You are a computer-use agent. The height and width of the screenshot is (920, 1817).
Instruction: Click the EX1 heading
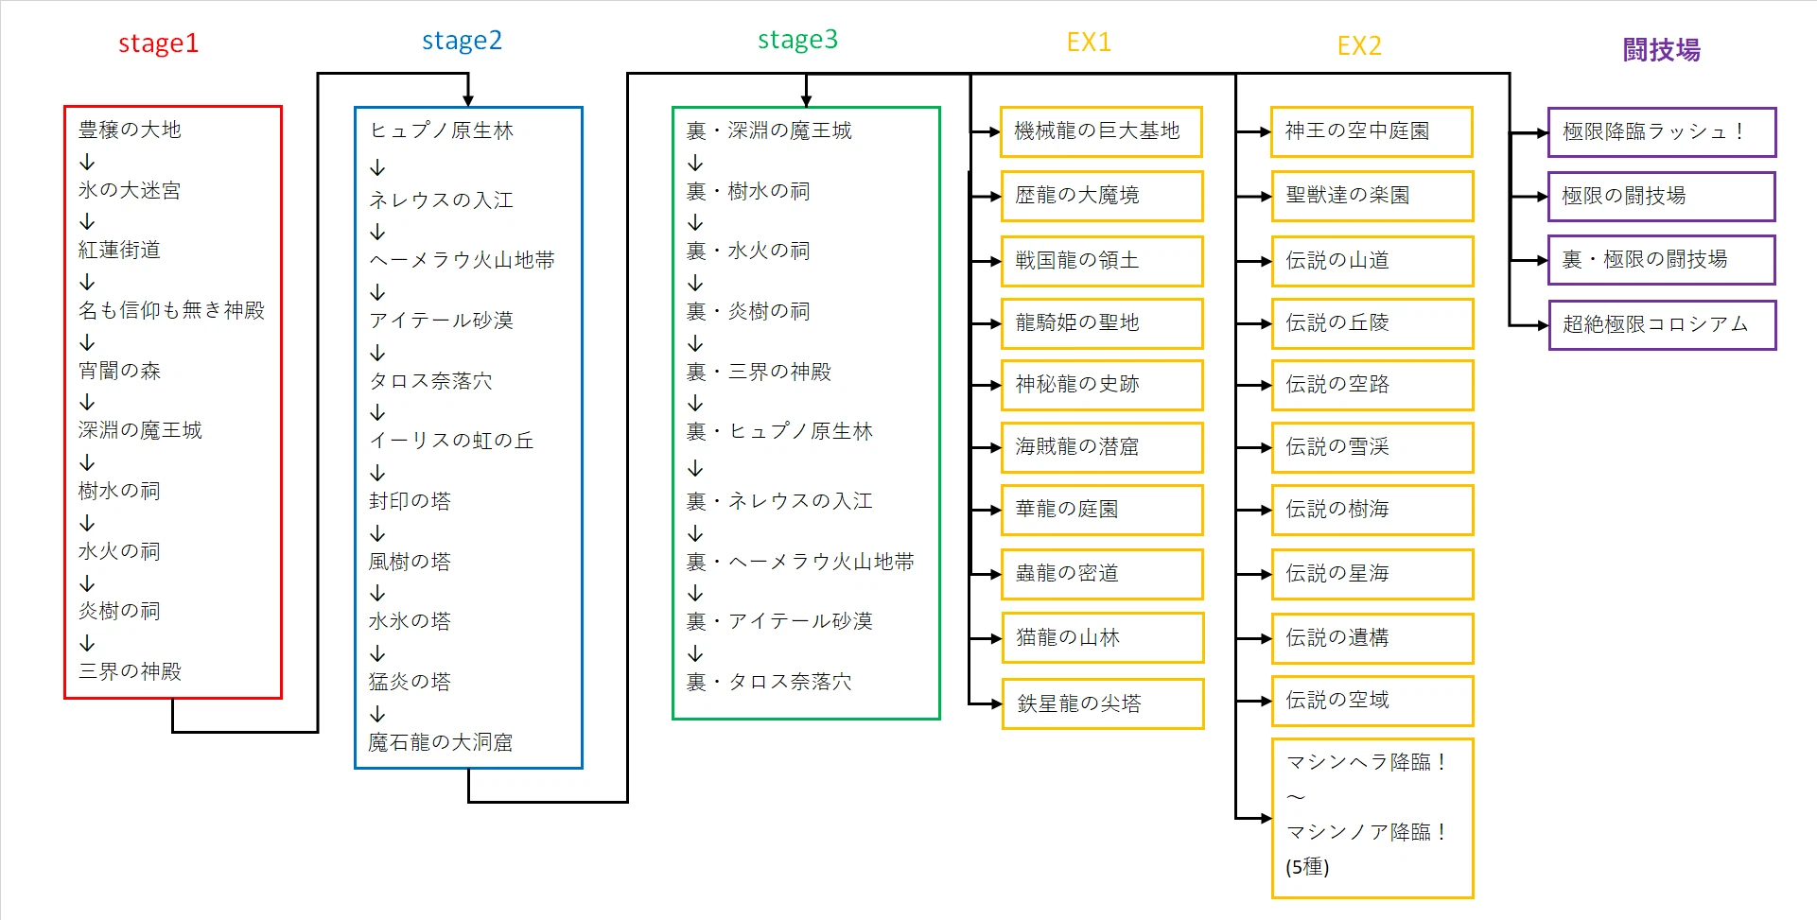pos(1089,43)
